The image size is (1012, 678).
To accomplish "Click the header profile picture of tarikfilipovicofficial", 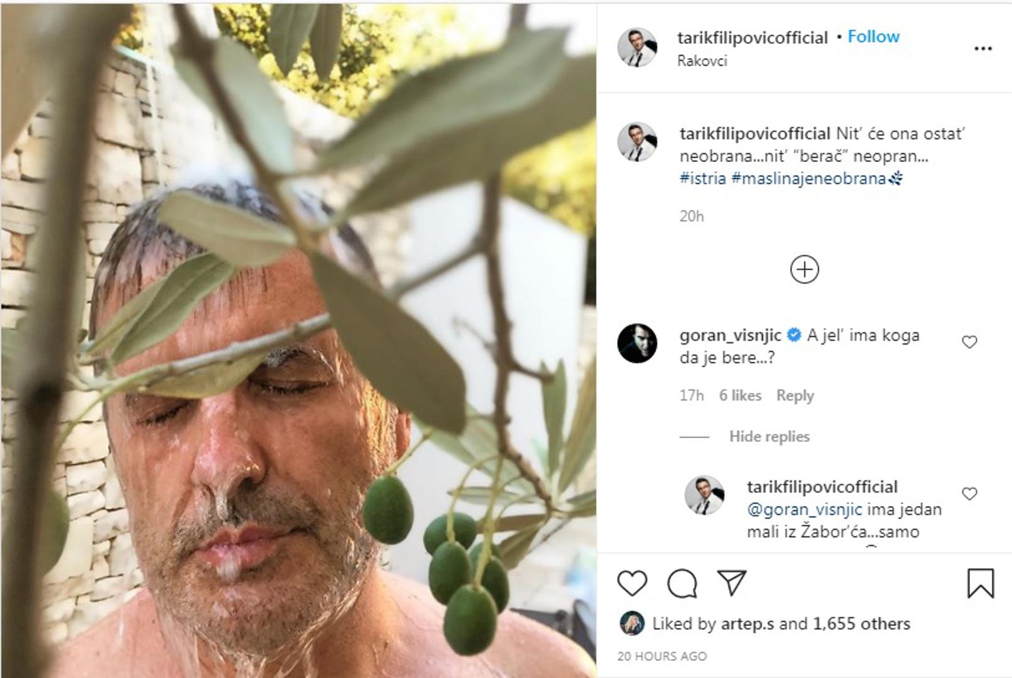I will click(637, 47).
